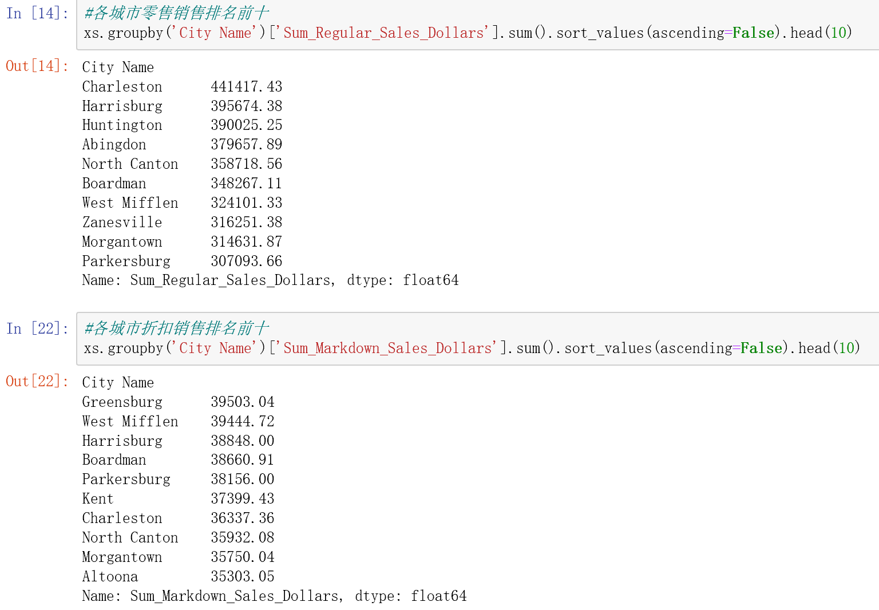Click head(10) in the In [14] cell
This screenshot has width=879, height=610.
(x=821, y=33)
